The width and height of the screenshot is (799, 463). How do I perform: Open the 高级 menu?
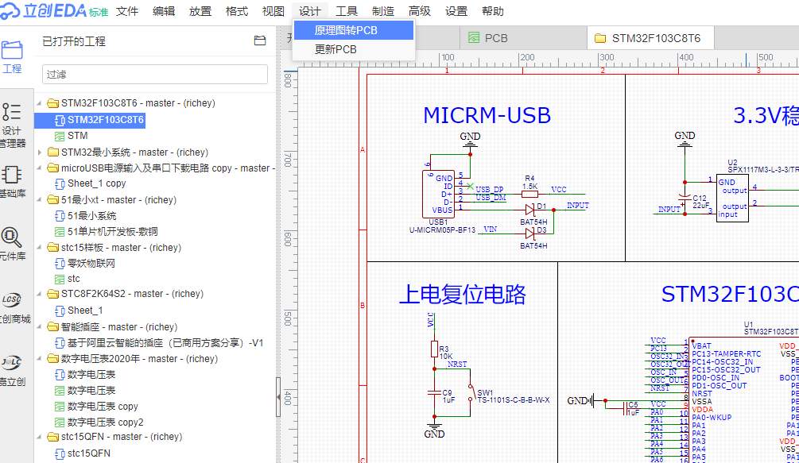420,11
